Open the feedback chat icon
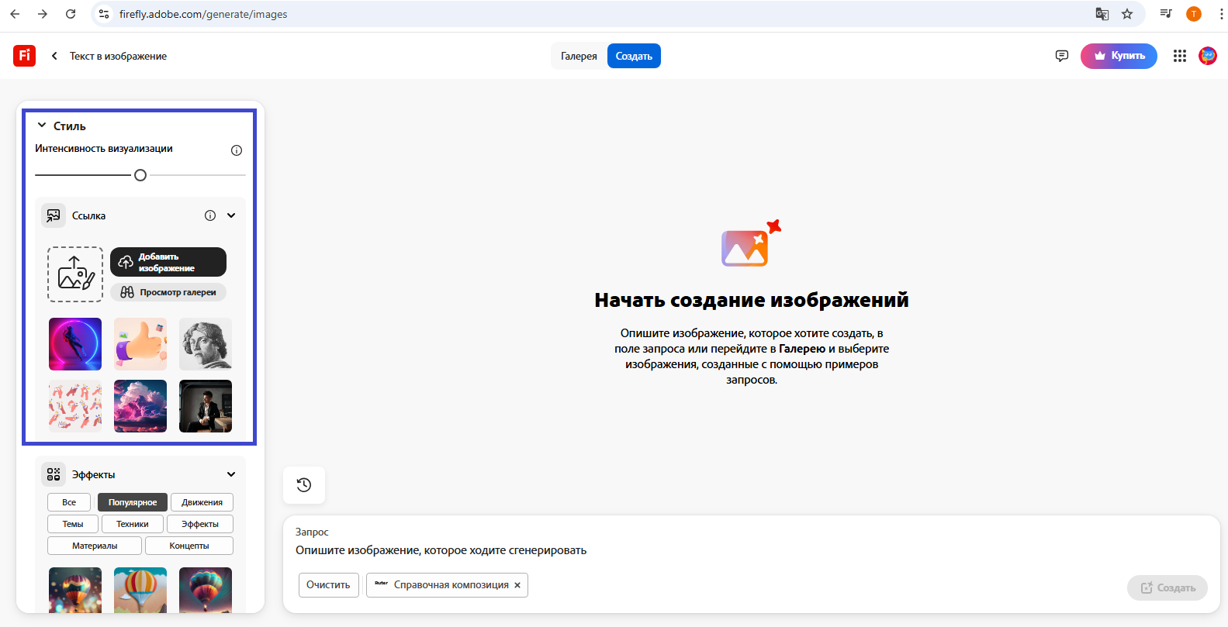 [x=1062, y=56]
